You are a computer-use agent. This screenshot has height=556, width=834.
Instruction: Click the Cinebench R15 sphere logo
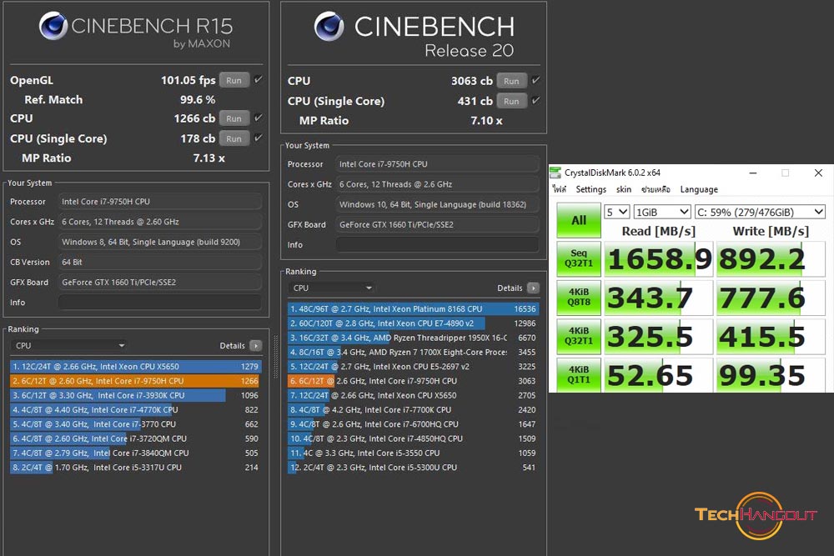pos(53,26)
